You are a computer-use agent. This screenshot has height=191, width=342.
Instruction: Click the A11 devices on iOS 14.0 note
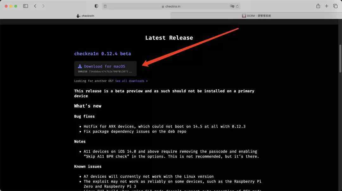tap(171, 154)
